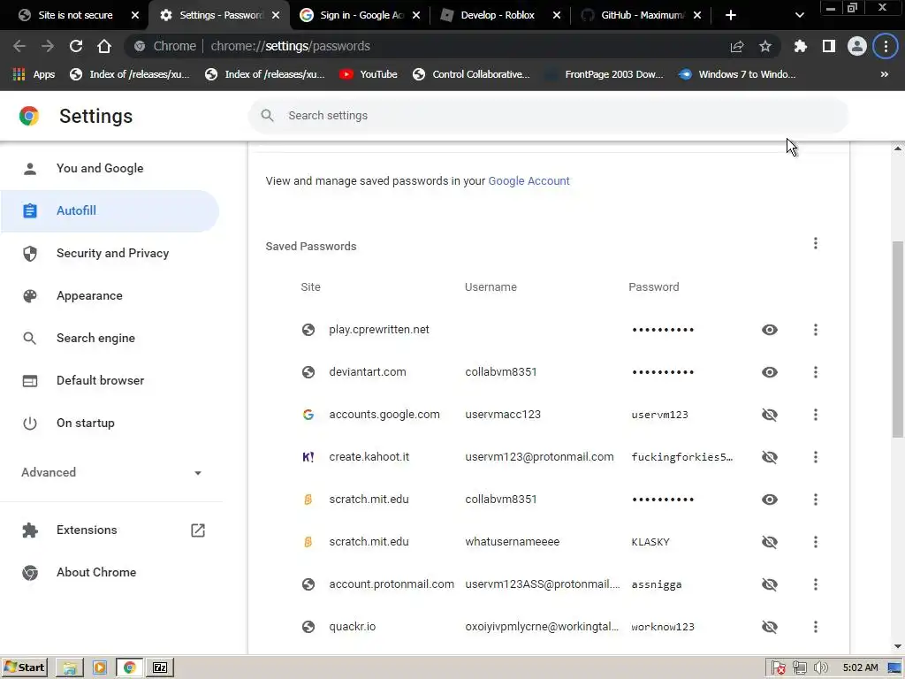Screen dimensions: 905x679
Task: Open Windows Explorer from the taskbar
Action: pyautogui.click(x=69, y=668)
